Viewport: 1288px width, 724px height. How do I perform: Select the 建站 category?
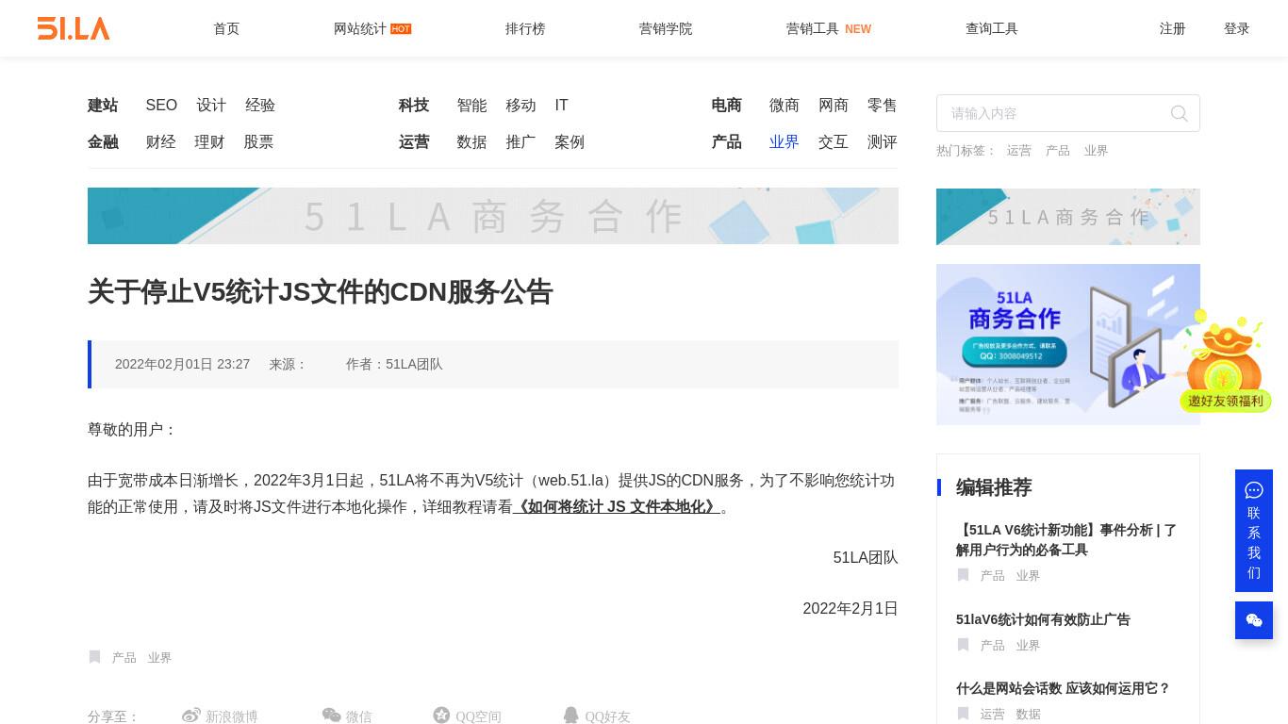pos(103,106)
